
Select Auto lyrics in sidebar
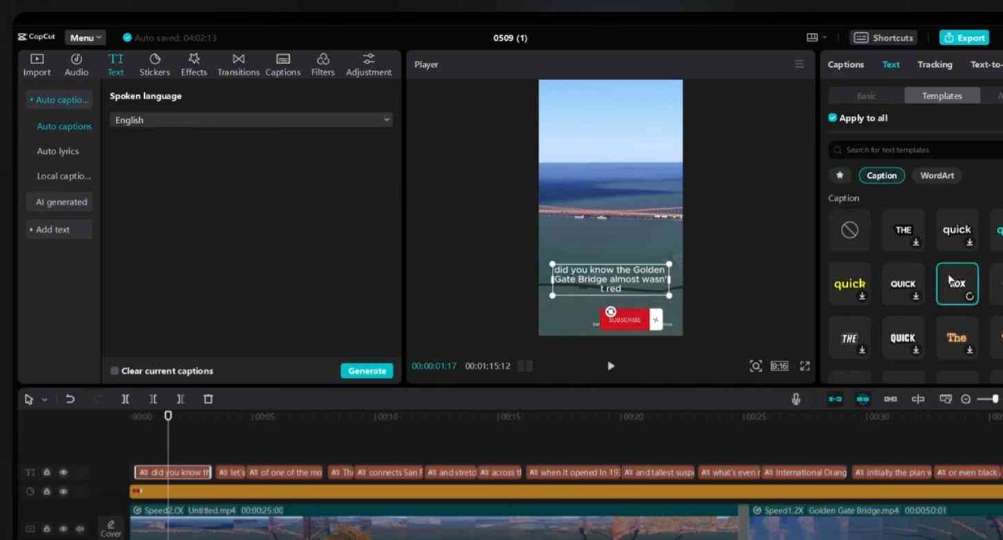pos(58,151)
